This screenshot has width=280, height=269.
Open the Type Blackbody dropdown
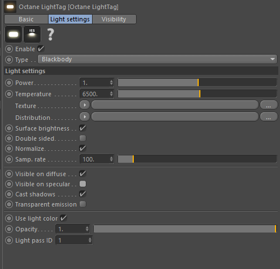click(x=158, y=59)
